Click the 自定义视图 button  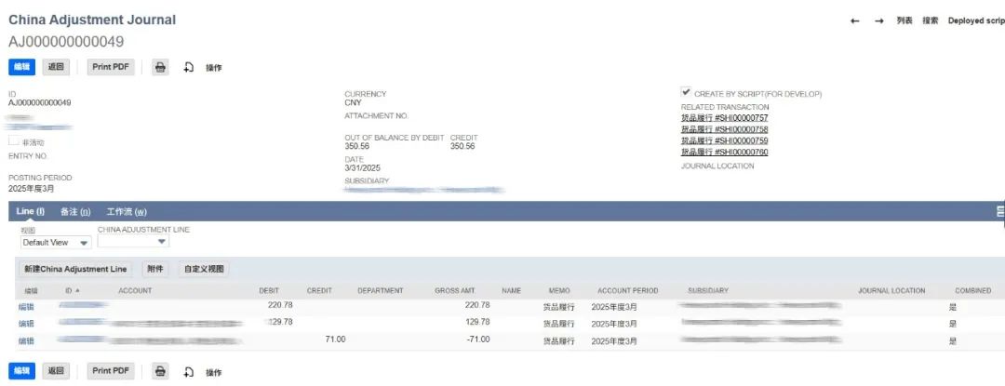point(204,270)
